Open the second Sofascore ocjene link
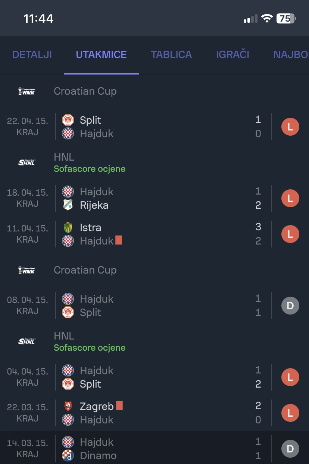Viewport: 309px width, 464px height. coord(90,348)
